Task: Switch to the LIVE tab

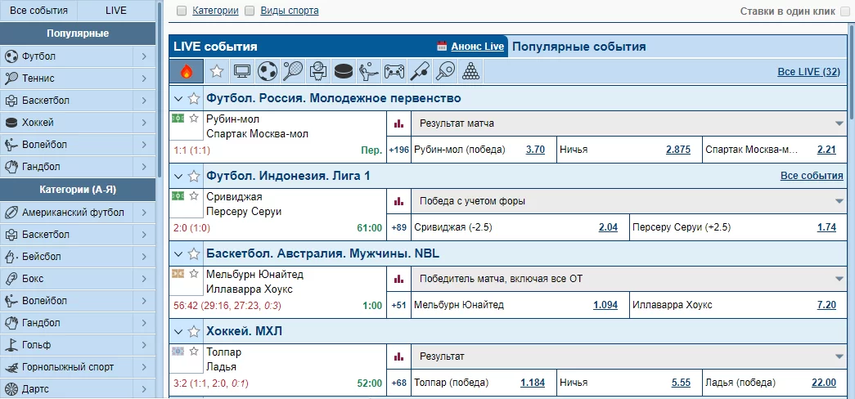Action: 116,11
